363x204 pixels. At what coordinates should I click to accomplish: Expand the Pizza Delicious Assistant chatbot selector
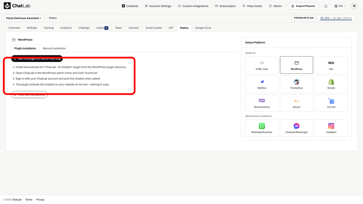click(x=24, y=18)
